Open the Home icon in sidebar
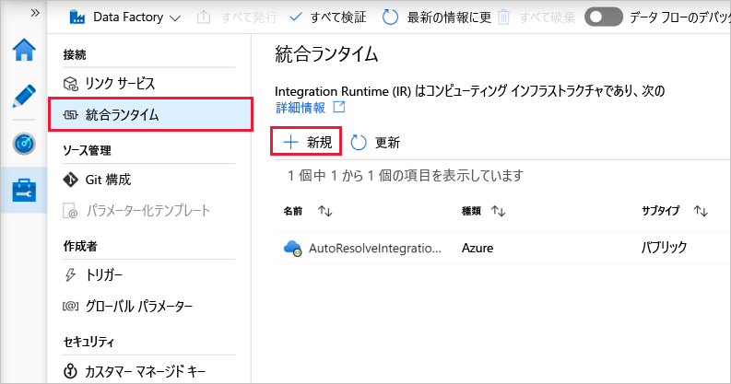 [24, 51]
